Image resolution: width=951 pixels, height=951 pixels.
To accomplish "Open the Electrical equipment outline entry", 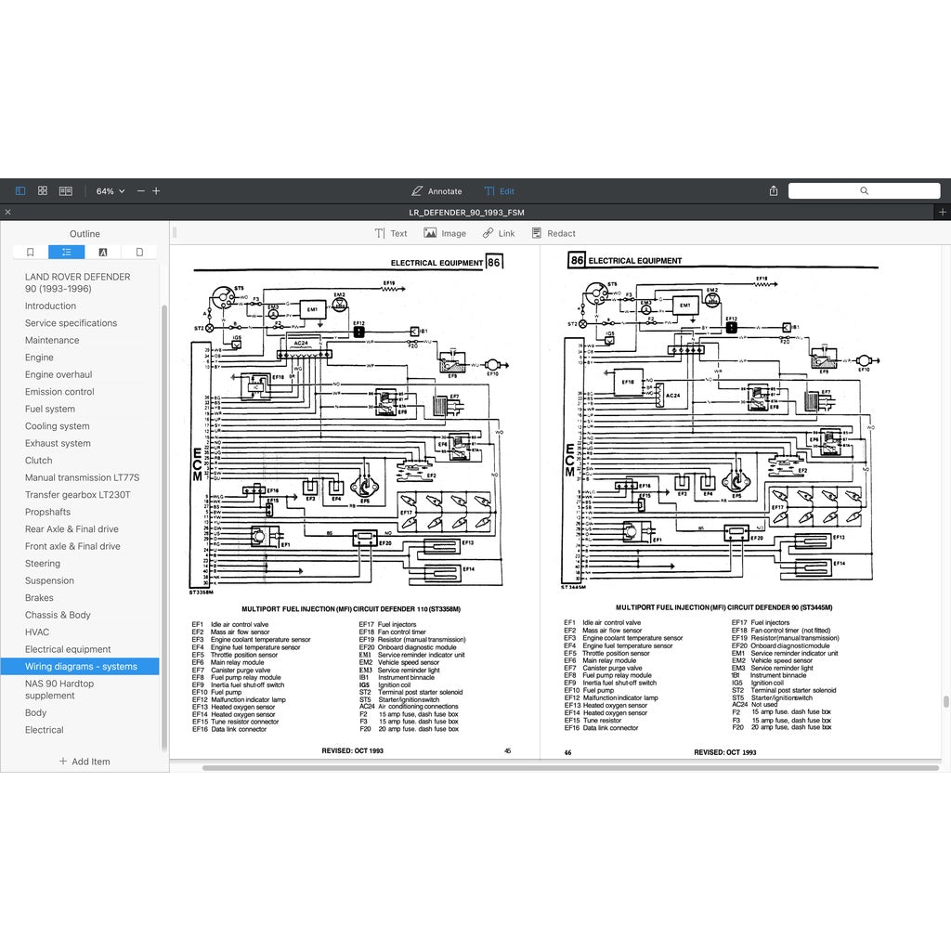I will (x=68, y=649).
